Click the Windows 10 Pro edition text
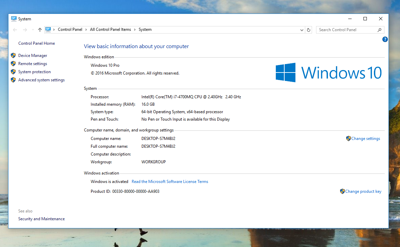This screenshot has height=247, width=400. tap(105, 65)
